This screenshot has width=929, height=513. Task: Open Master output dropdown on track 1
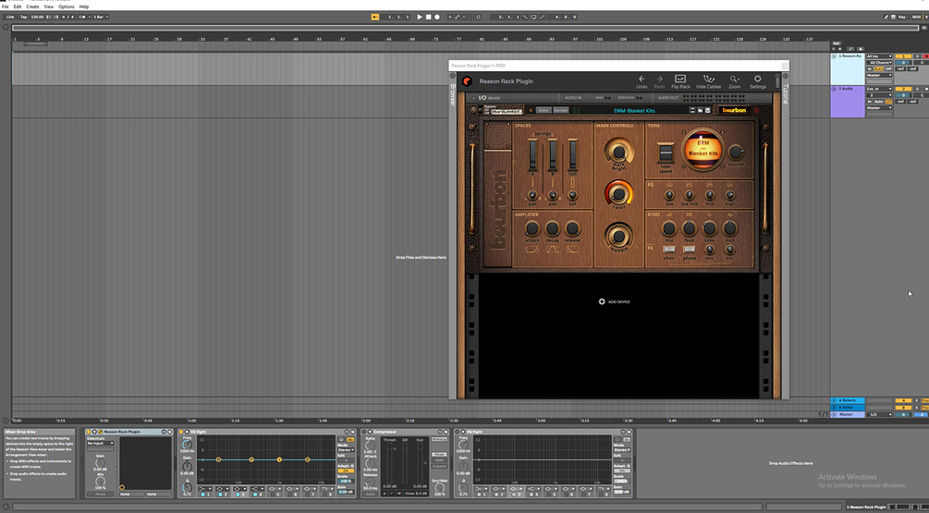pos(879,75)
